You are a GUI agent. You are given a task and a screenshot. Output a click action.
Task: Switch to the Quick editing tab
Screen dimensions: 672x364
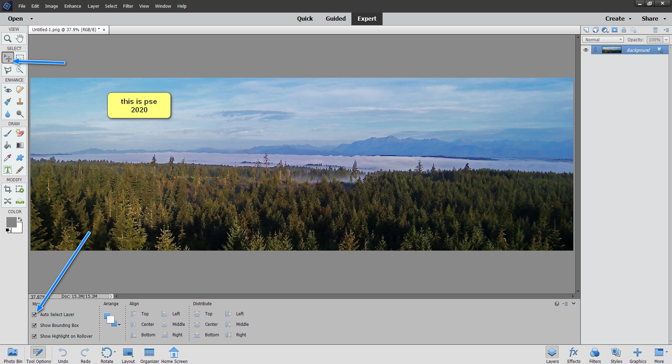[305, 19]
